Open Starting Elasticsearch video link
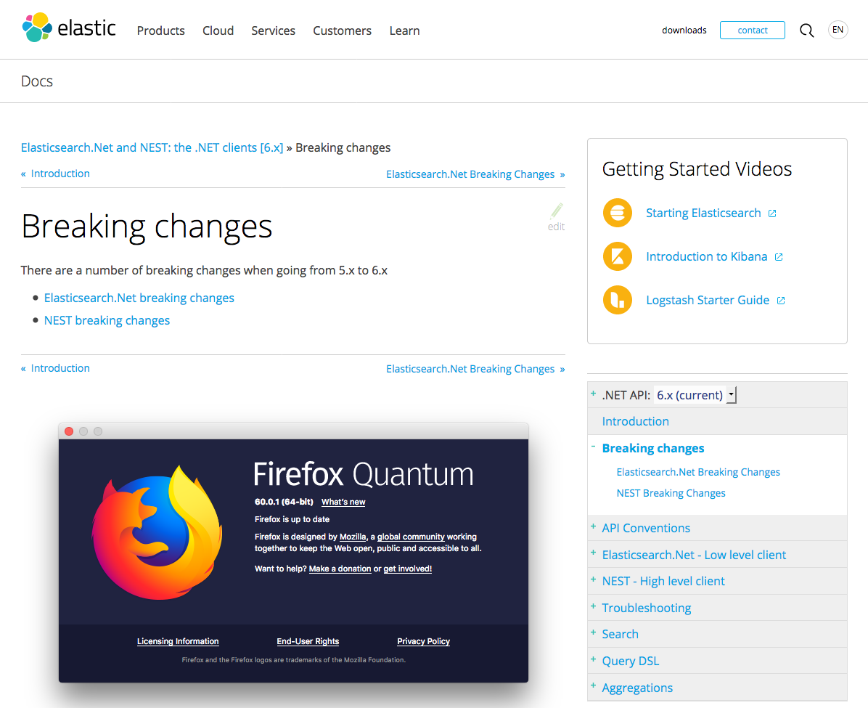Screen dimensions: 868x708 pyautogui.click(x=703, y=213)
